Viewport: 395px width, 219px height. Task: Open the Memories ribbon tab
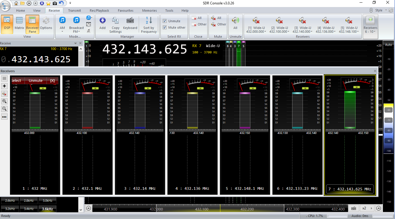[x=149, y=11]
